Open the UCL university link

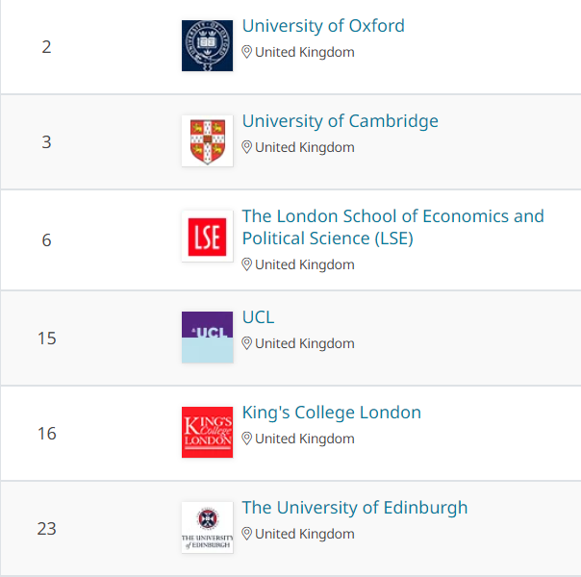(258, 317)
